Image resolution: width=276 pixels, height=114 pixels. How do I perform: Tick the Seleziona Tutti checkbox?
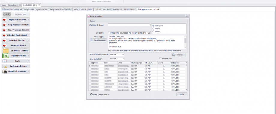pyautogui.click(x=160, y=58)
